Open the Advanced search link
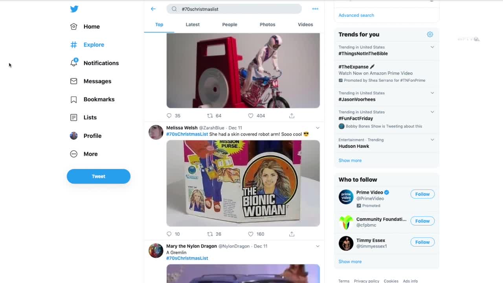This screenshot has width=503, height=283. click(356, 15)
